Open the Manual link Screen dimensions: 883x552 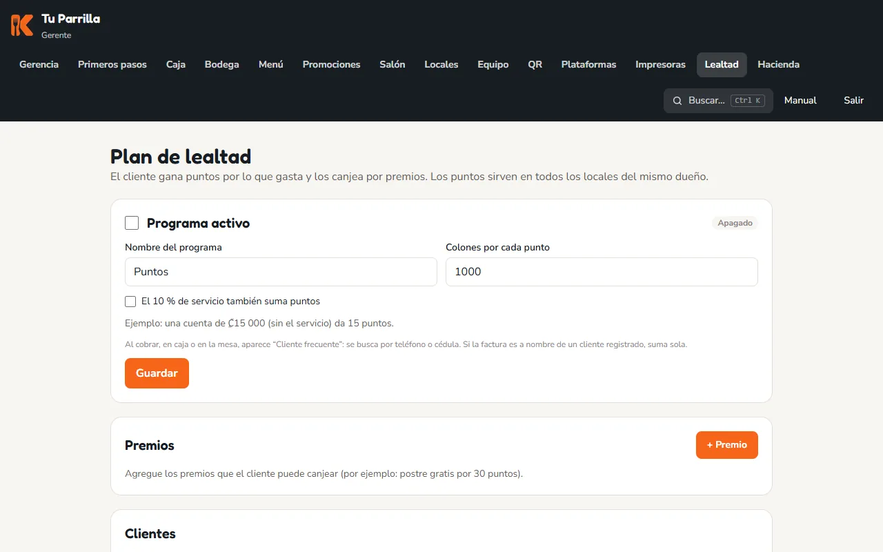click(x=800, y=101)
